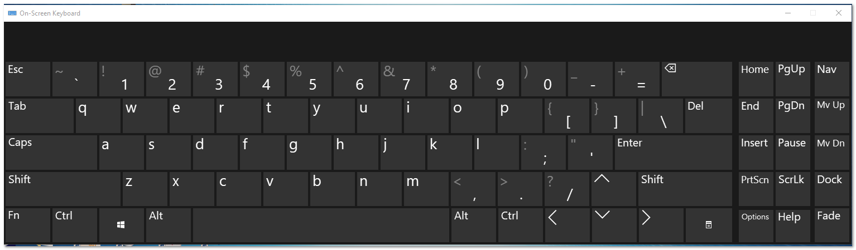Hit the left arrow key
Viewport: 856px width, 250px height.
click(x=566, y=225)
